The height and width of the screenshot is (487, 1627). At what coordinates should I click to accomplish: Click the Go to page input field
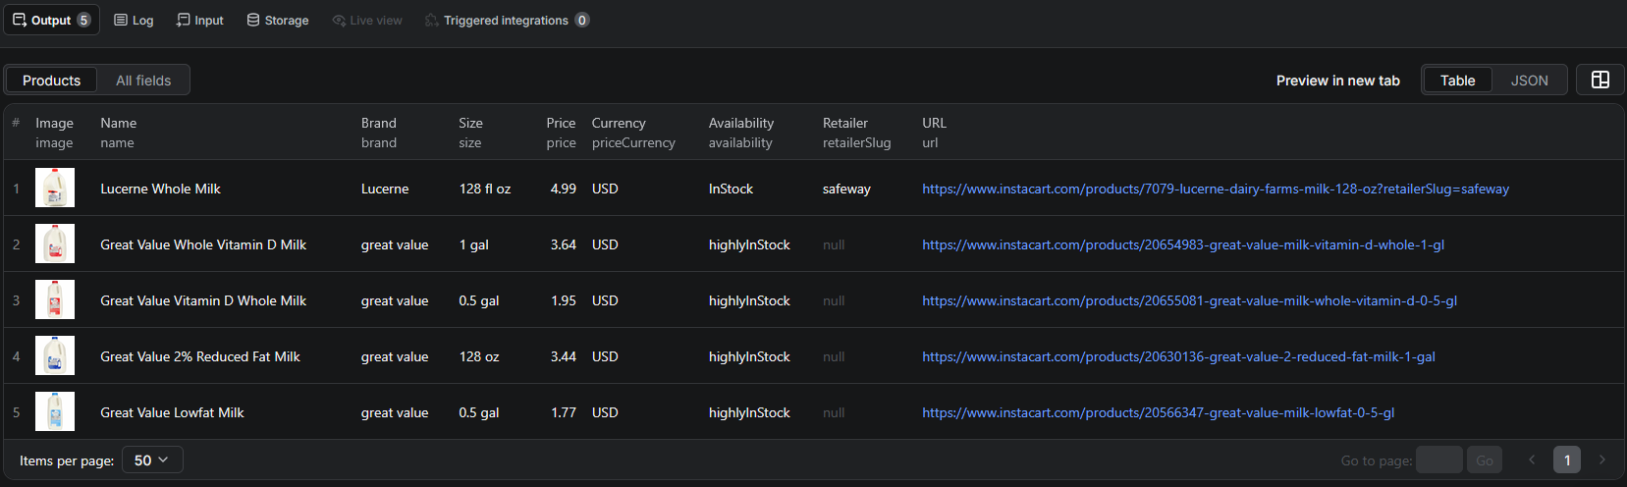pyautogui.click(x=1439, y=460)
